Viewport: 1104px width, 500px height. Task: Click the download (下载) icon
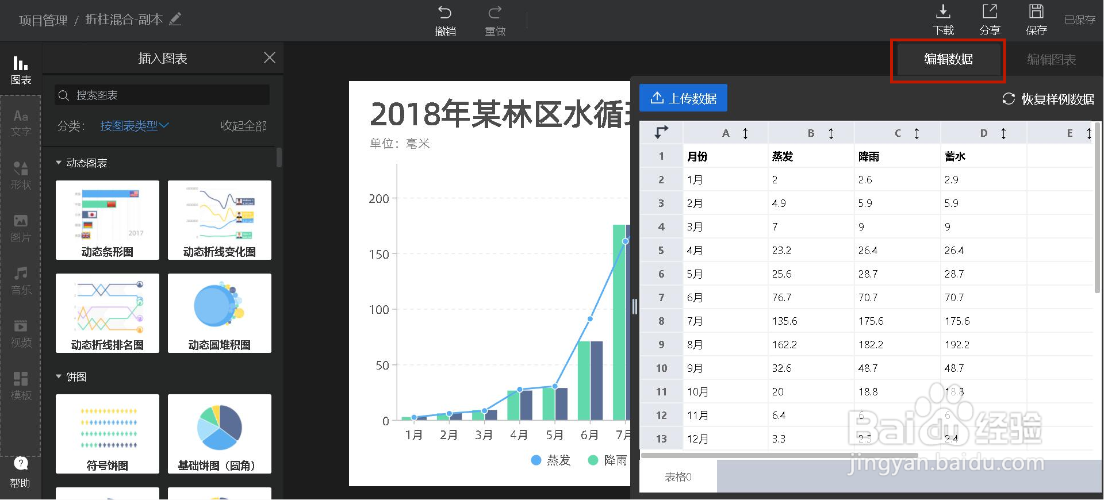click(943, 11)
